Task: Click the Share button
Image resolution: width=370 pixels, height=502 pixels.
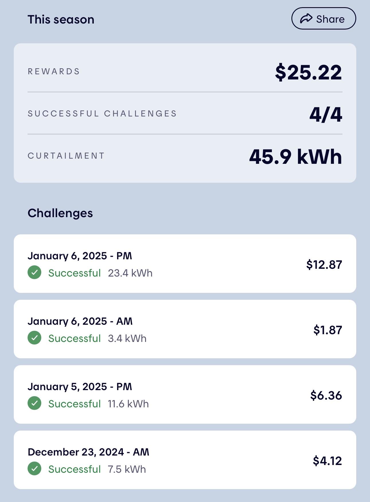Action: coord(324,19)
